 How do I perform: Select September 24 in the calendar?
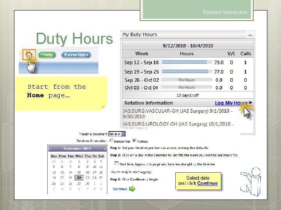click(x=94, y=178)
